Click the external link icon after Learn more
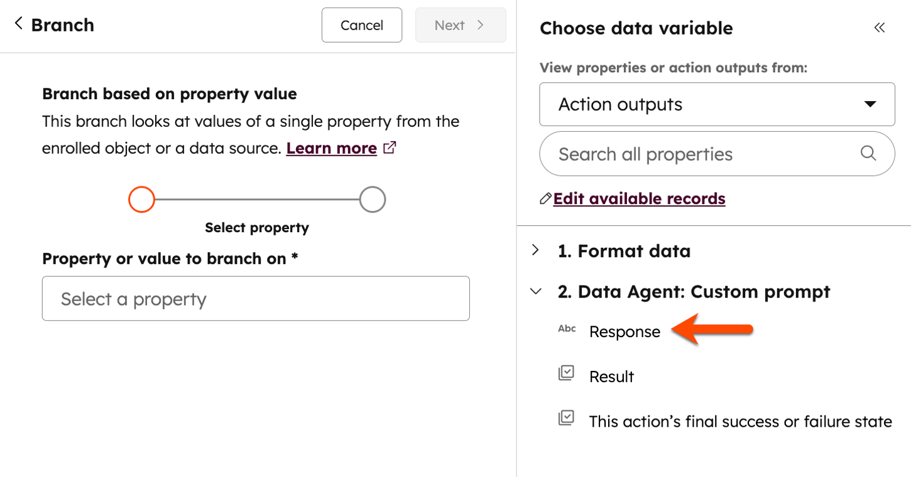The width and height of the screenshot is (911, 477). [390, 147]
